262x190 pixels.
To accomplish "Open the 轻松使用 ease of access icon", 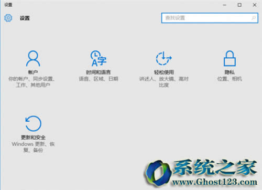I will click(163, 58).
